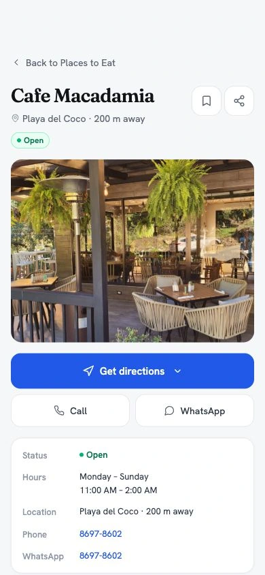Click the location pin icon under title
The height and width of the screenshot is (575, 265).
point(15,119)
